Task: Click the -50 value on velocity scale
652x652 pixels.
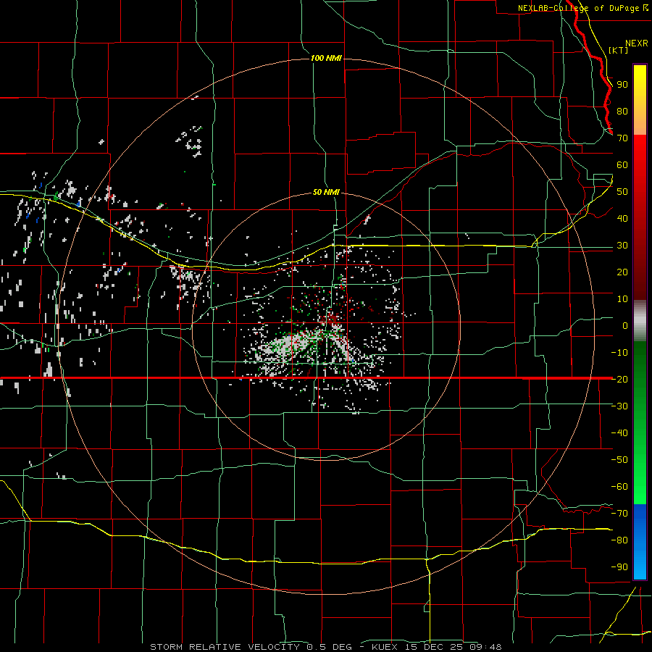Action: (x=619, y=459)
